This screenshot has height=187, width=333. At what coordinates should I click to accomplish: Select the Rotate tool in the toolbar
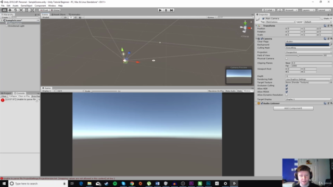[16, 10]
